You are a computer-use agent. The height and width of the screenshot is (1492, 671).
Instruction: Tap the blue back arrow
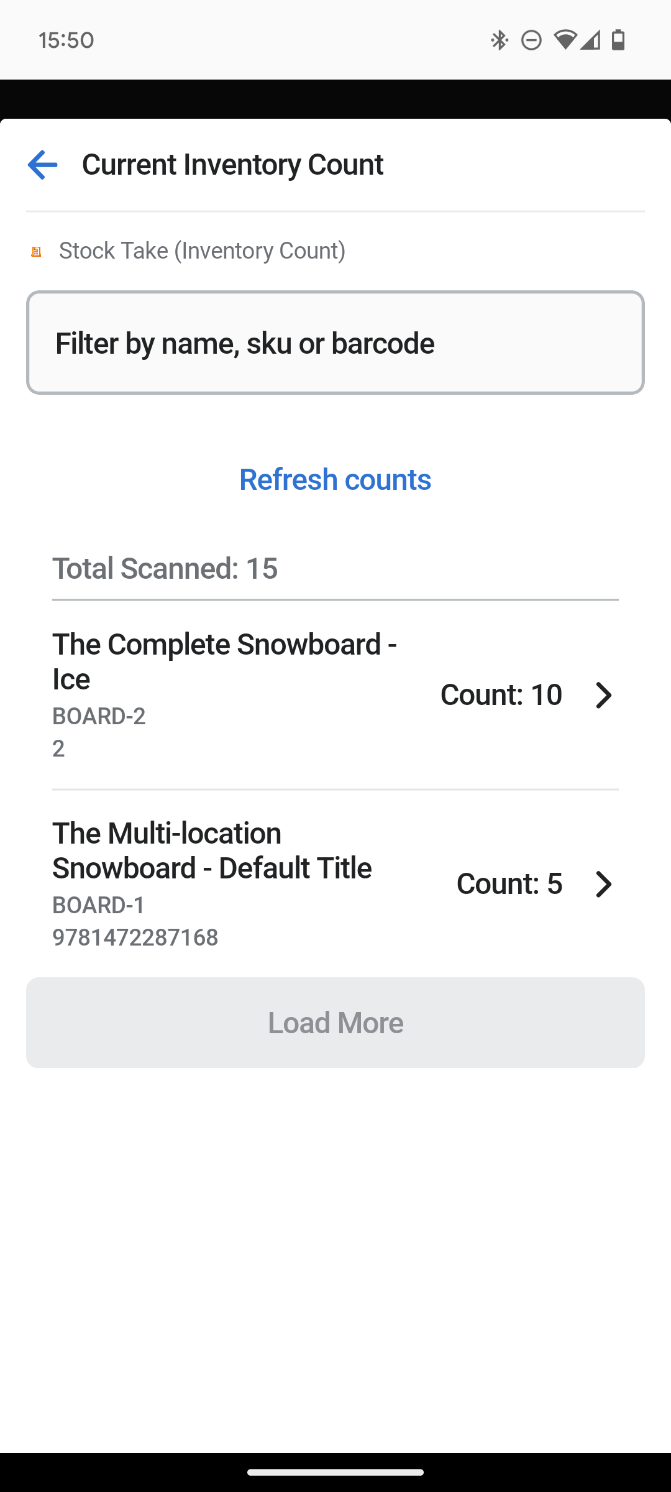coord(42,165)
